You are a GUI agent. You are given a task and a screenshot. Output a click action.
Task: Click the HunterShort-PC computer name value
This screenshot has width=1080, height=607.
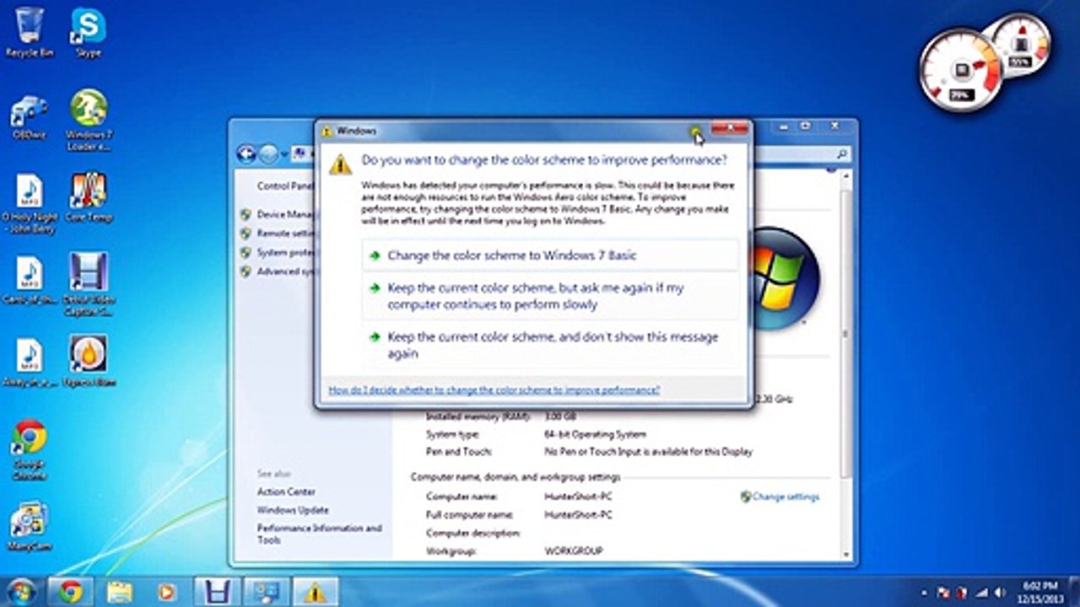(578, 497)
